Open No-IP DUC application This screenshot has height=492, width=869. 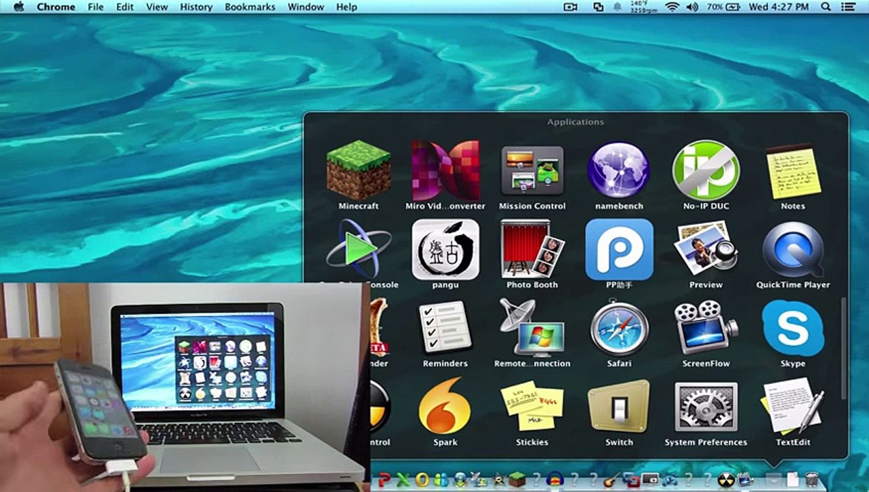706,170
